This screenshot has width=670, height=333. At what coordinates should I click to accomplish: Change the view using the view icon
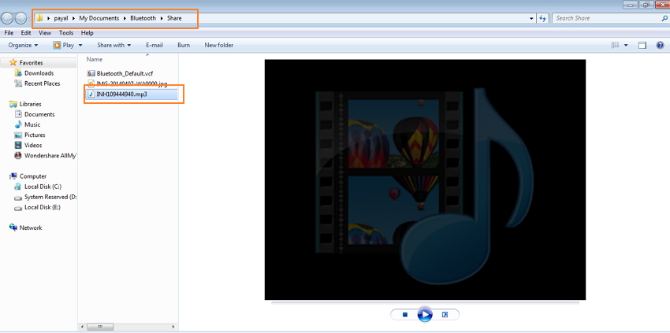coord(616,45)
